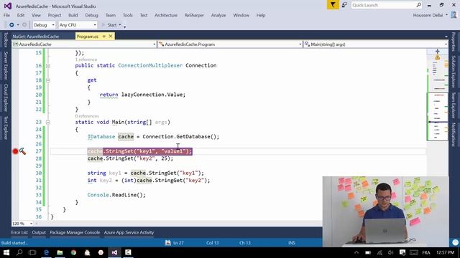The height and width of the screenshot is (258, 460).
Task: Open the Architecture menu
Action: coord(166,15)
